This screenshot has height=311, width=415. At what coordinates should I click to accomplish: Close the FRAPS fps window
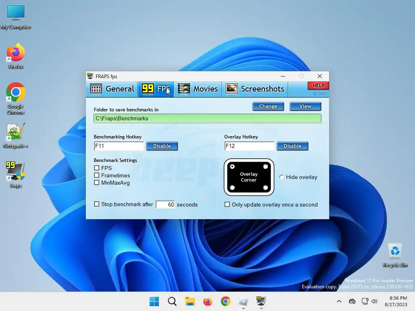pyautogui.click(x=320, y=76)
